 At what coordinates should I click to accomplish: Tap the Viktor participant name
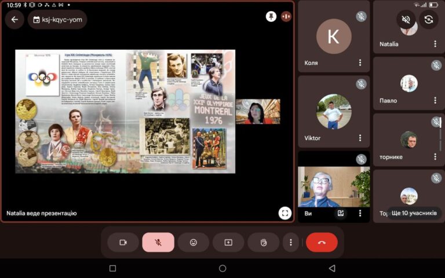(x=312, y=138)
